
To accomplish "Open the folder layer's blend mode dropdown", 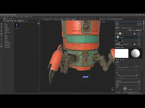I will (x=139, y=43).
